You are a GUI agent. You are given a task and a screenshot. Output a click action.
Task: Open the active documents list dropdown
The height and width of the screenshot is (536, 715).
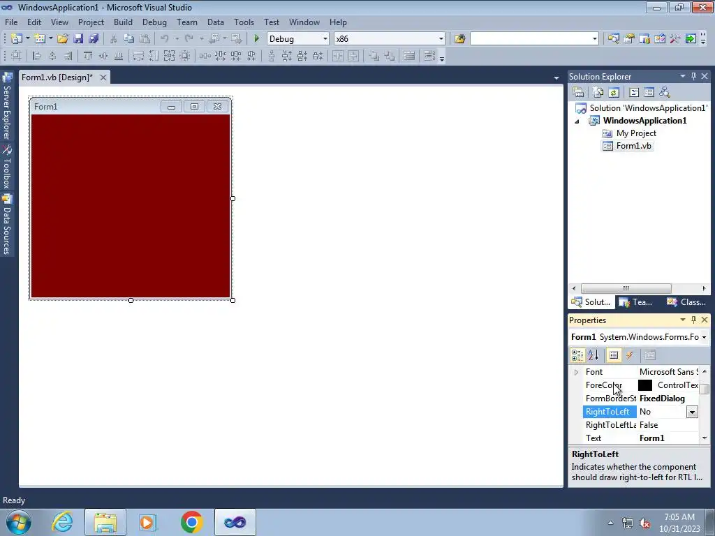point(556,78)
